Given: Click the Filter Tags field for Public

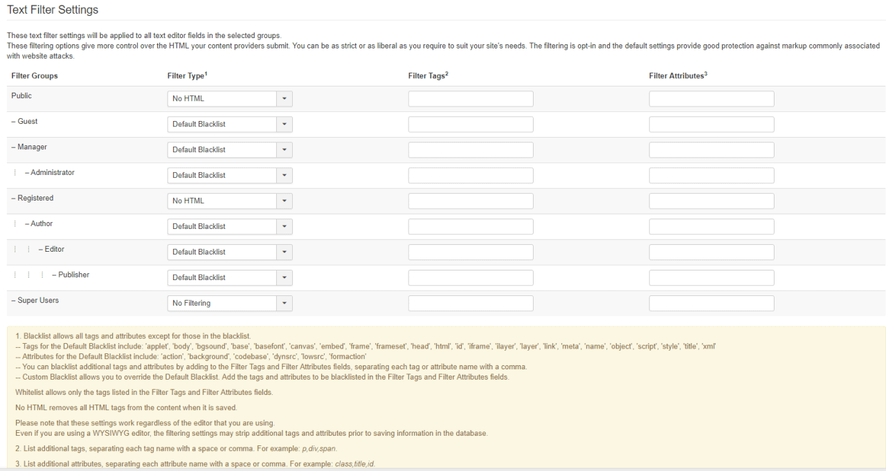Looking at the screenshot, I should (x=471, y=99).
